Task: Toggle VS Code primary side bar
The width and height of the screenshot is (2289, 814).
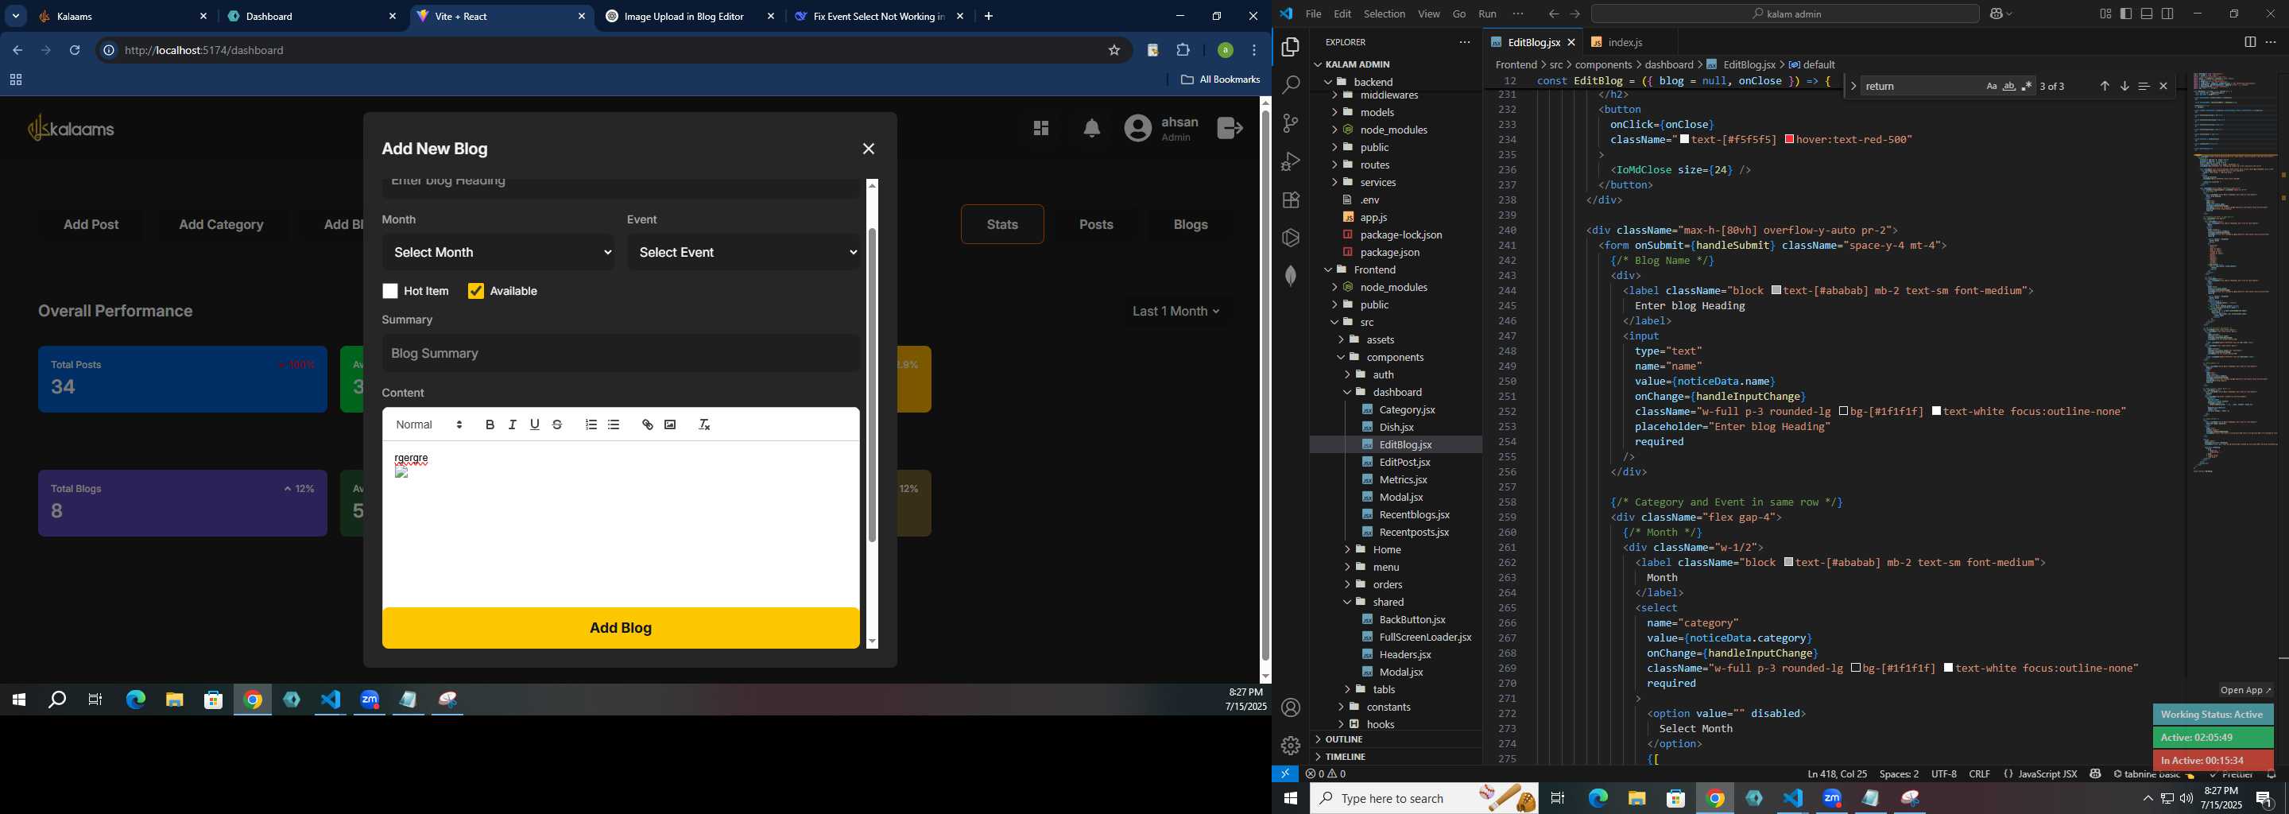Action: [2125, 14]
